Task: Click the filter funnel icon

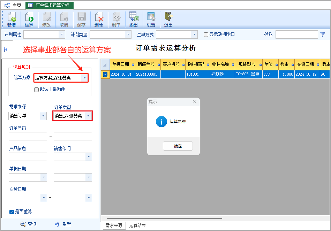Action: (322, 34)
